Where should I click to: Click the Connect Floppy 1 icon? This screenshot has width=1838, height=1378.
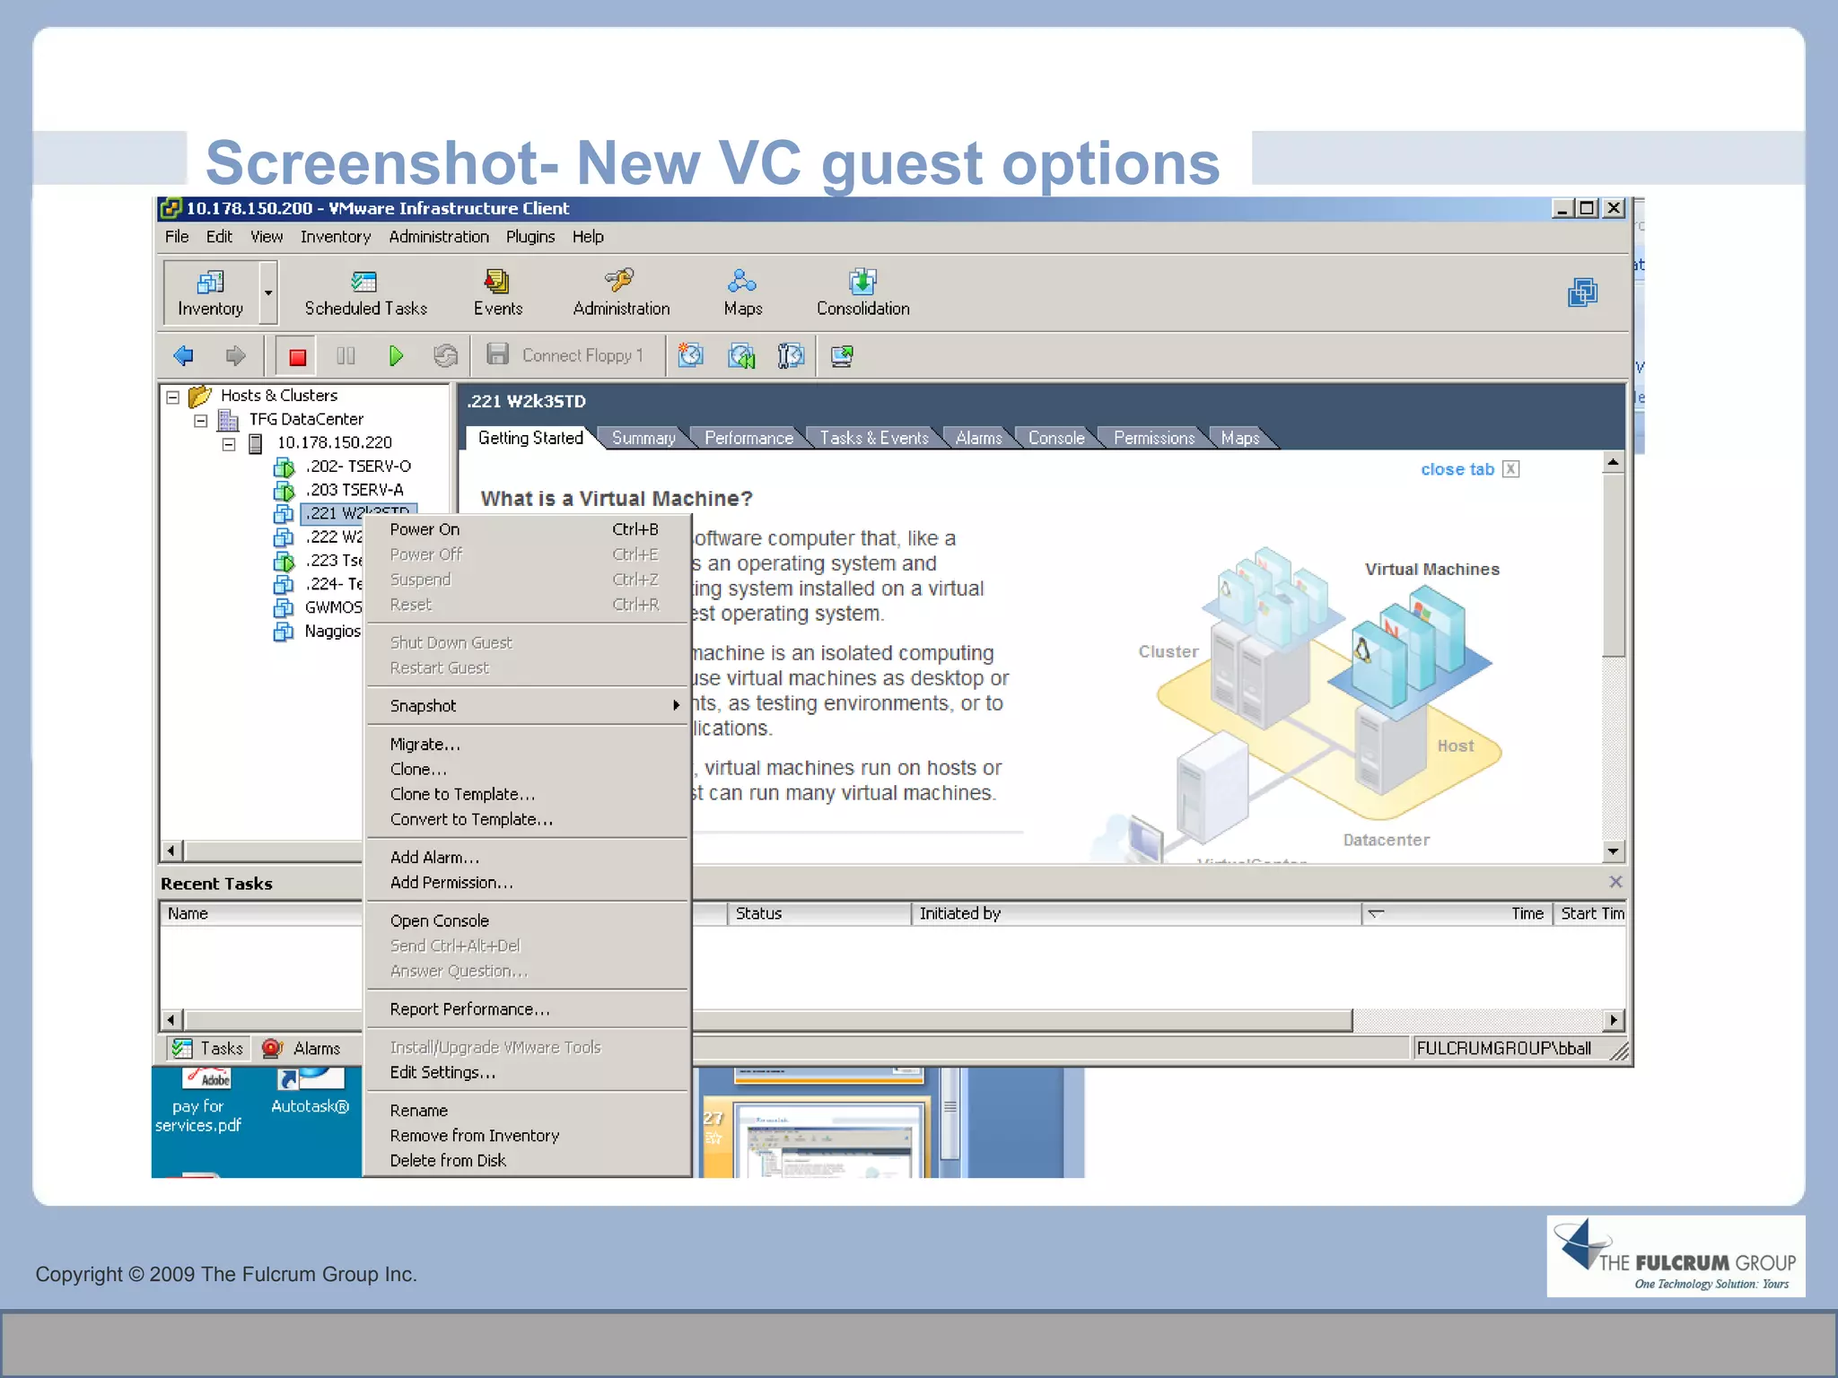497,354
